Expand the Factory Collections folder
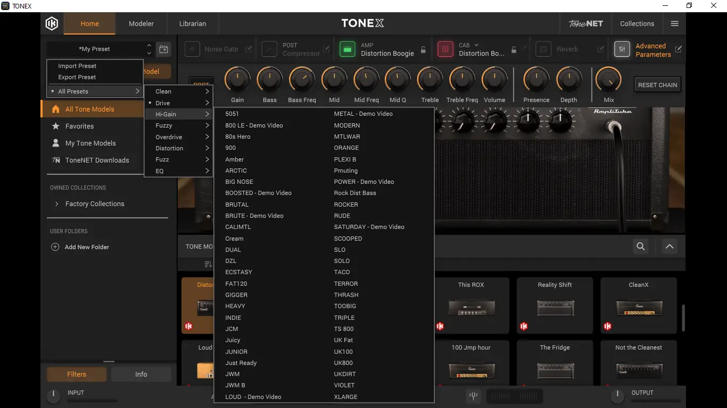The width and height of the screenshot is (727, 408). coord(57,204)
